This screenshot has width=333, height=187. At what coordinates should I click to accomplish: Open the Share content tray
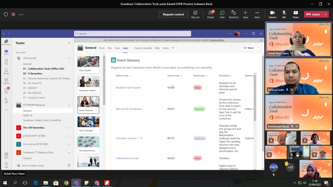tap(296, 14)
